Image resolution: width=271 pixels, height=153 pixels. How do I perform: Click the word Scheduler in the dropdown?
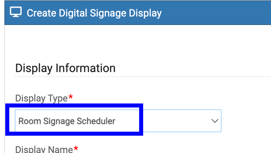[96, 121]
